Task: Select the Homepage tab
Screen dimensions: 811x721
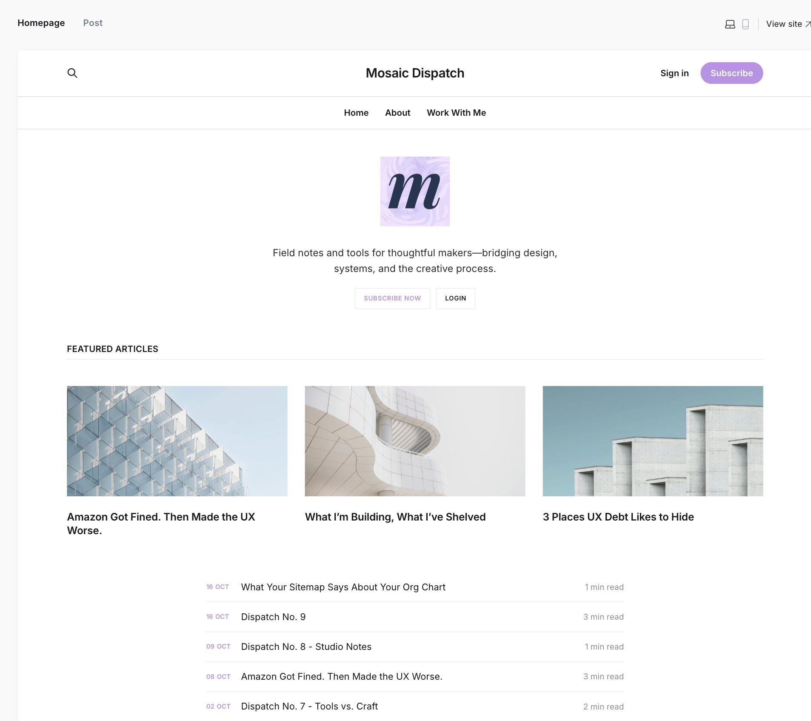Action: point(41,23)
